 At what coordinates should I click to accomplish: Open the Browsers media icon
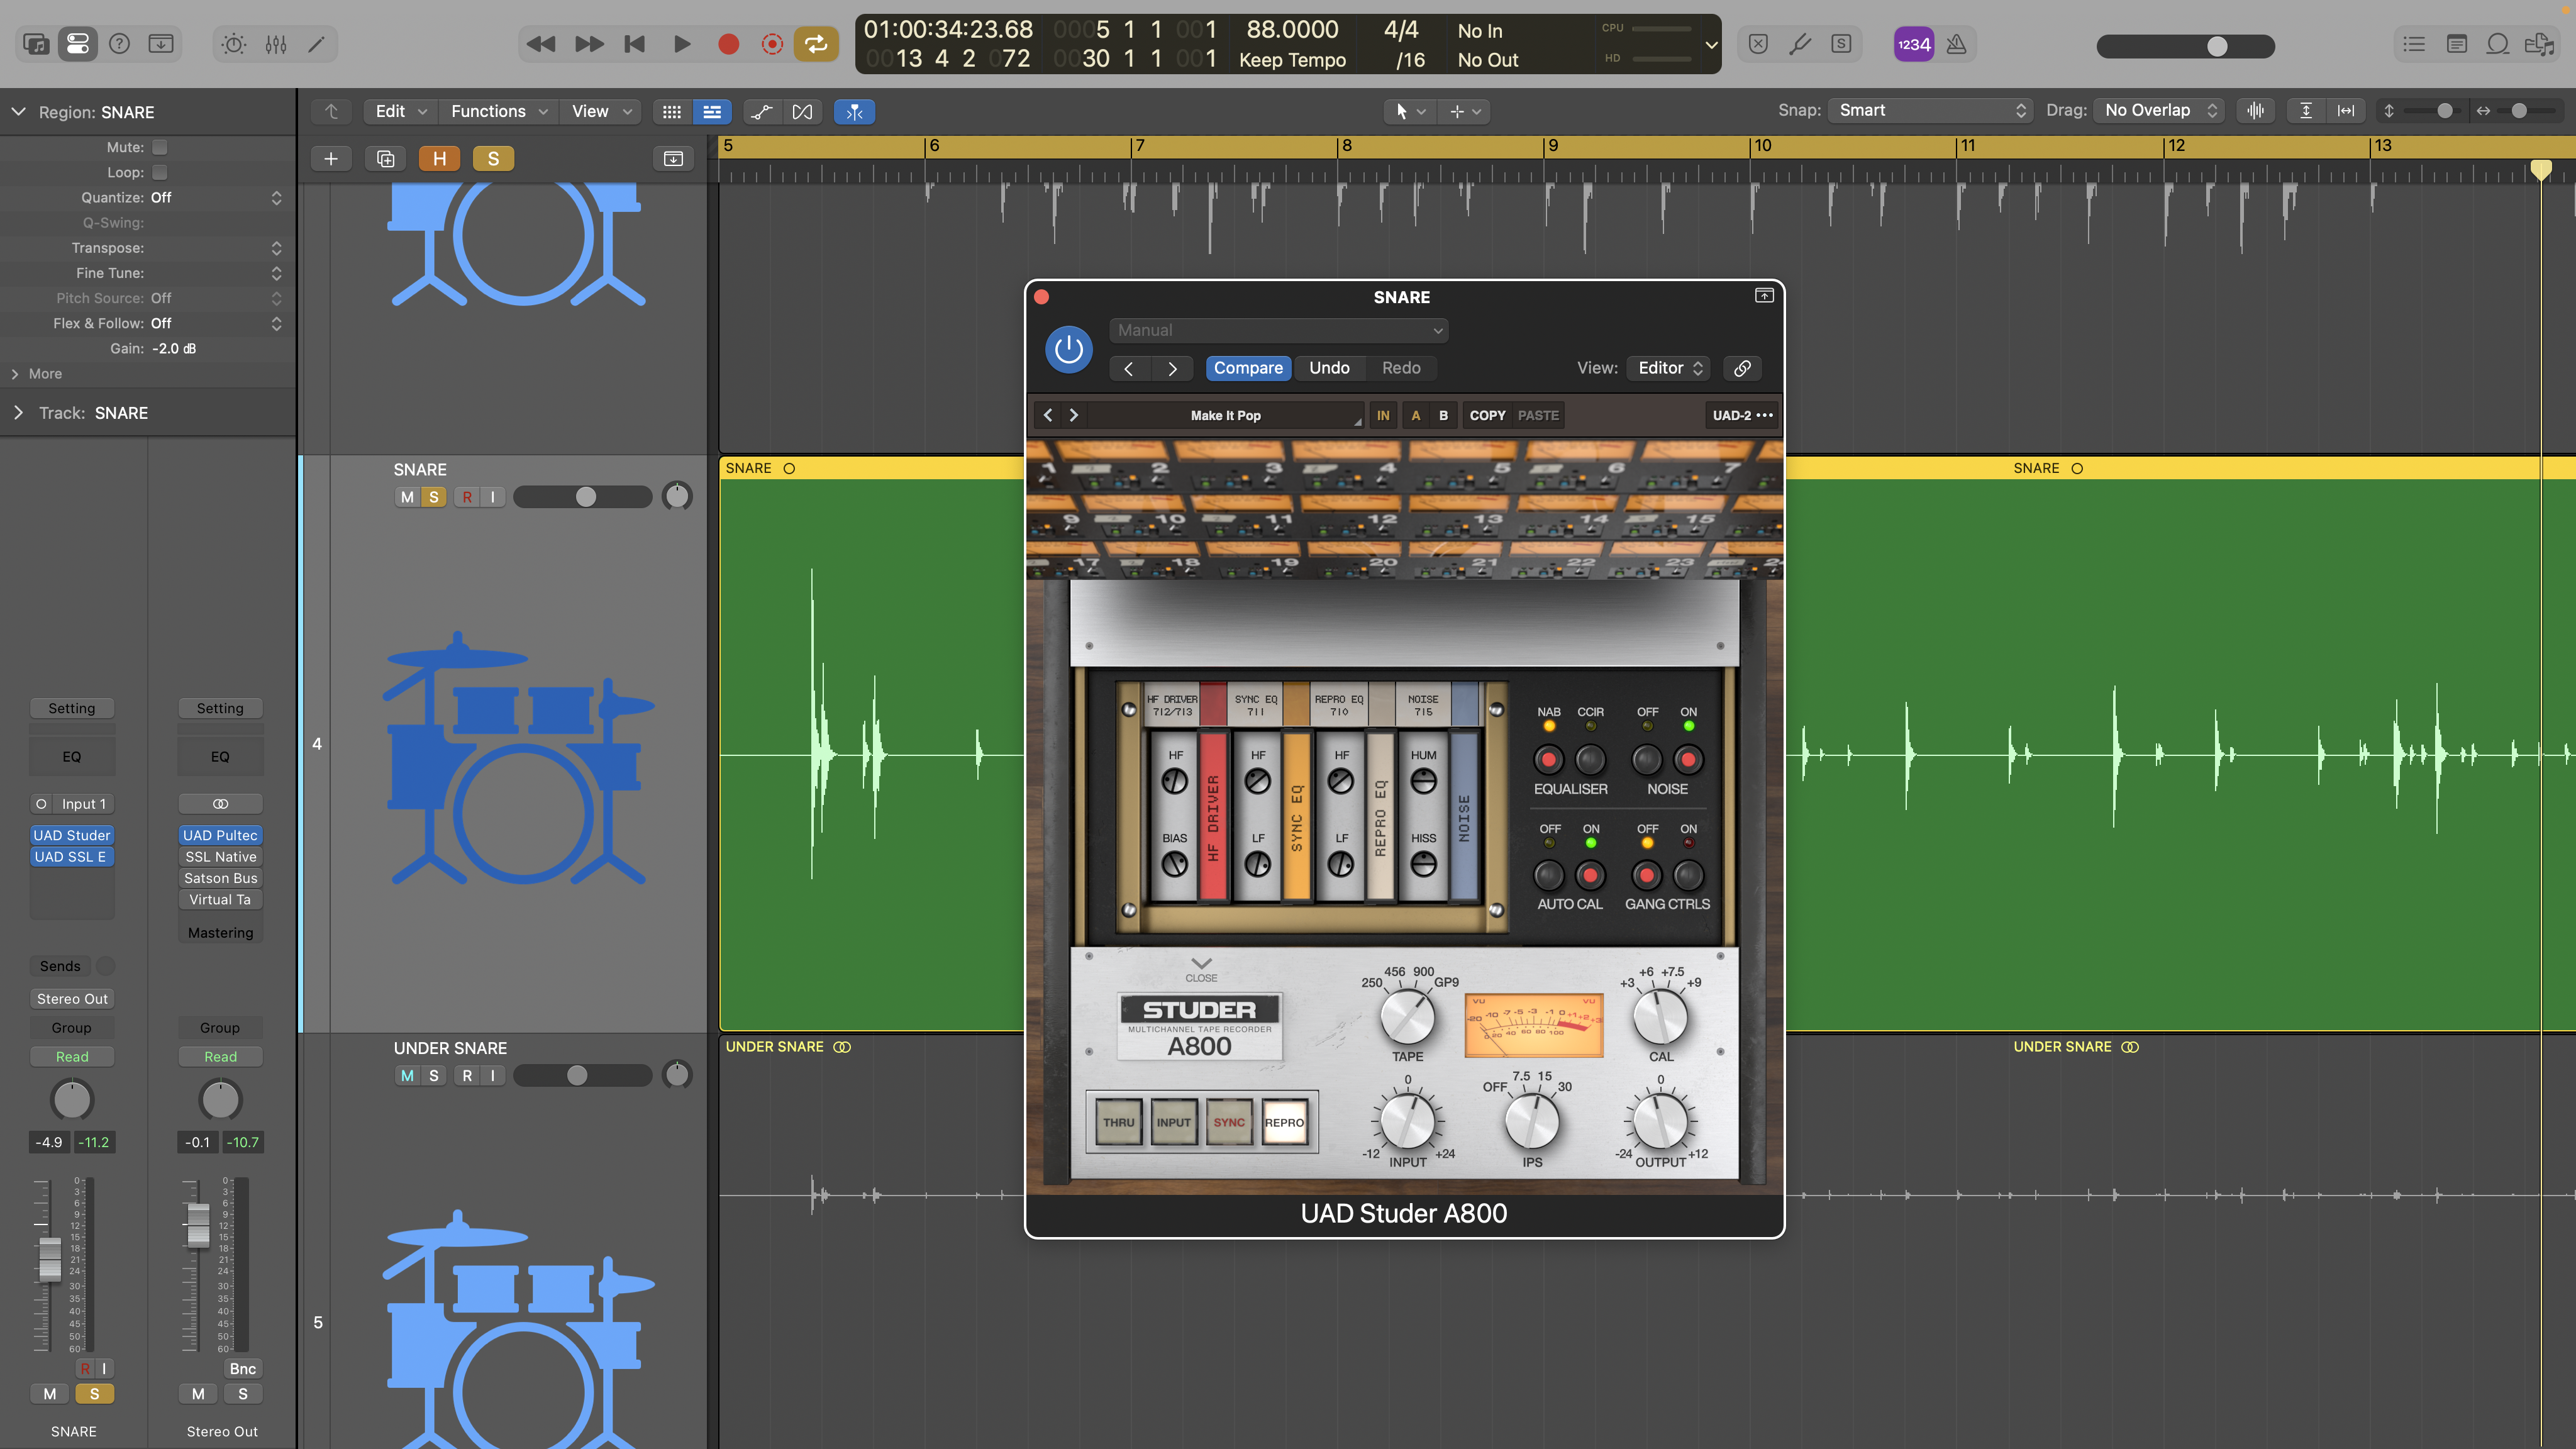[x=2539, y=44]
